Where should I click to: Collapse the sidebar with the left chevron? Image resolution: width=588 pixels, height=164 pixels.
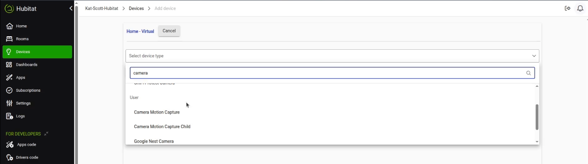71,8
